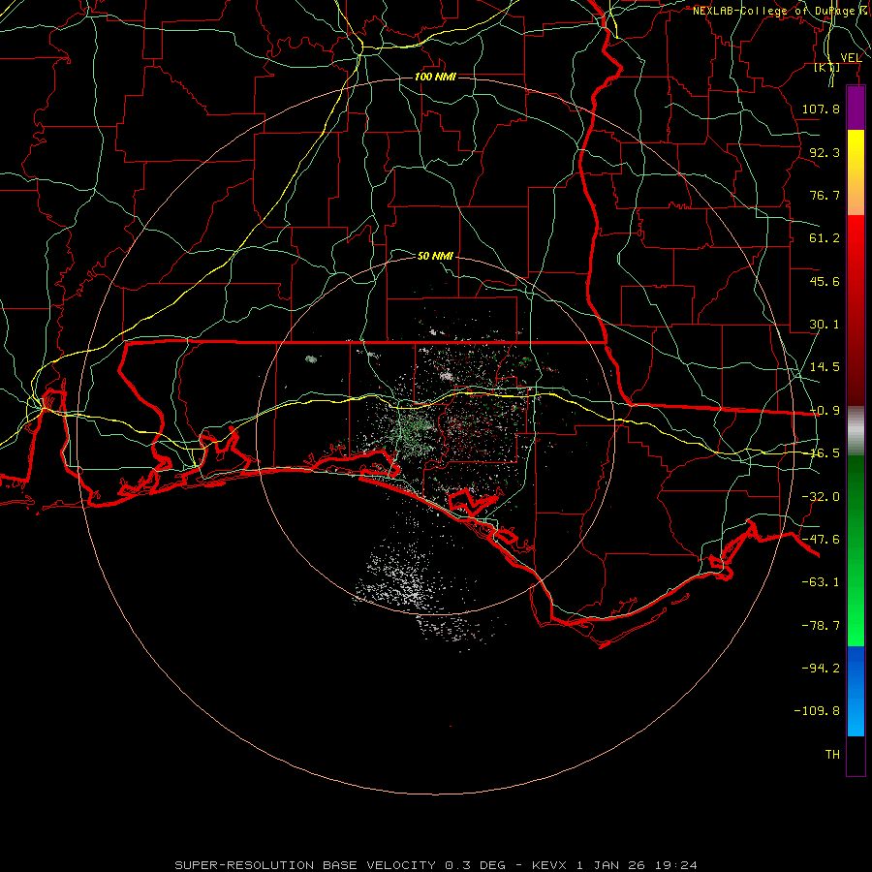Click the purple segment of velocity color bar
Screen dimensions: 872x872
[856, 108]
